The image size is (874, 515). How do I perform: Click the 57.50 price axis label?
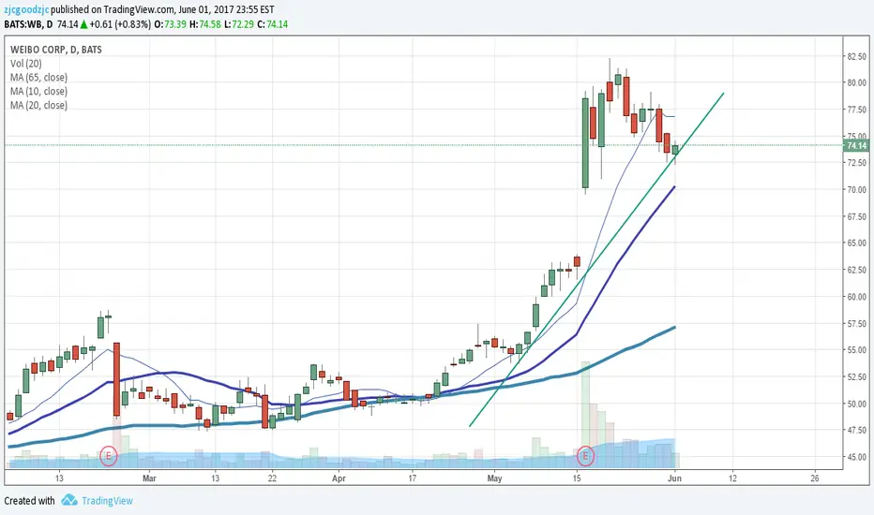click(857, 323)
